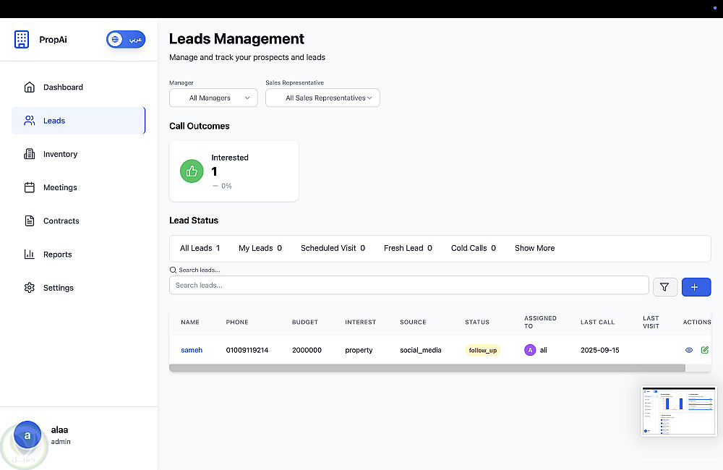Click Show More lead statuses

[x=535, y=248]
